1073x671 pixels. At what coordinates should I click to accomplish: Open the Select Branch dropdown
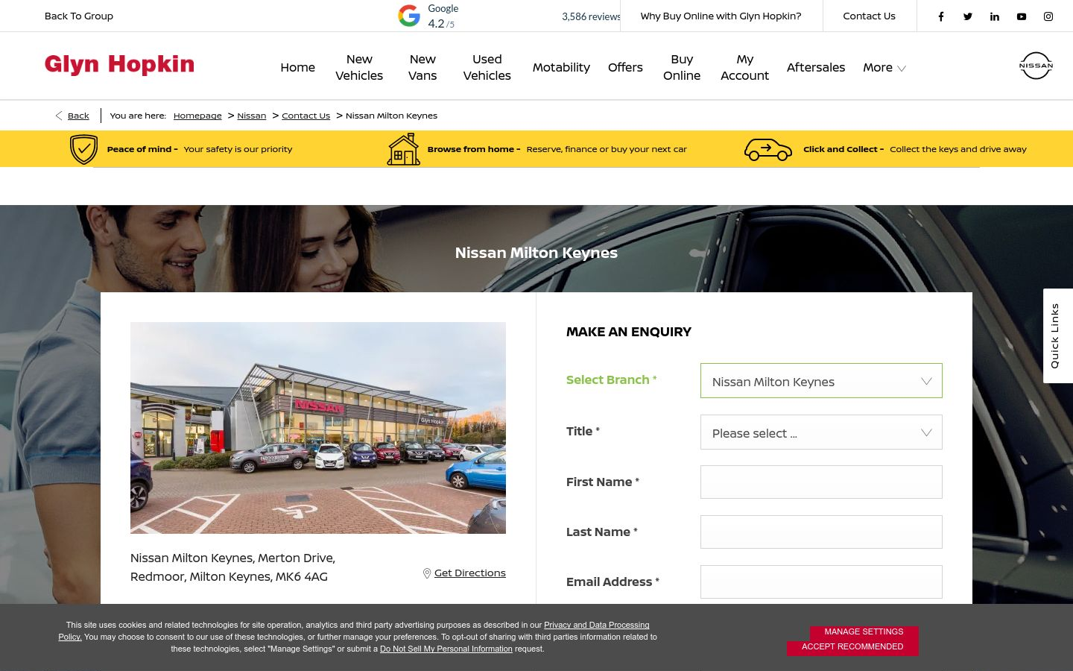click(821, 381)
